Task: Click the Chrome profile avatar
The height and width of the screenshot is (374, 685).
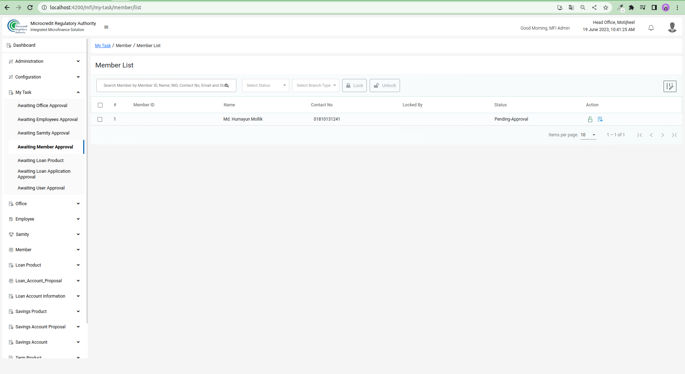Action: pos(666,7)
